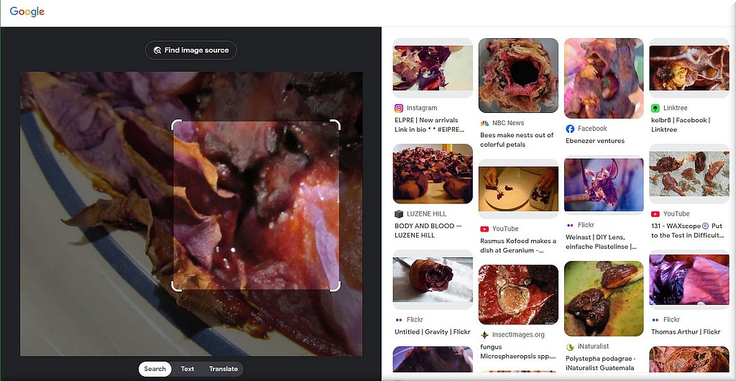Click the iNaturalist source icon
This screenshot has height=381, width=736.
(x=570, y=346)
